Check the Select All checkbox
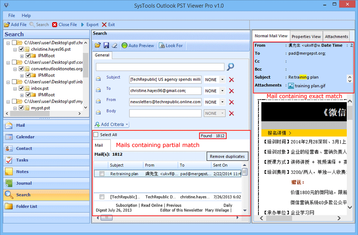This screenshot has height=235, width=358. (x=96, y=135)
